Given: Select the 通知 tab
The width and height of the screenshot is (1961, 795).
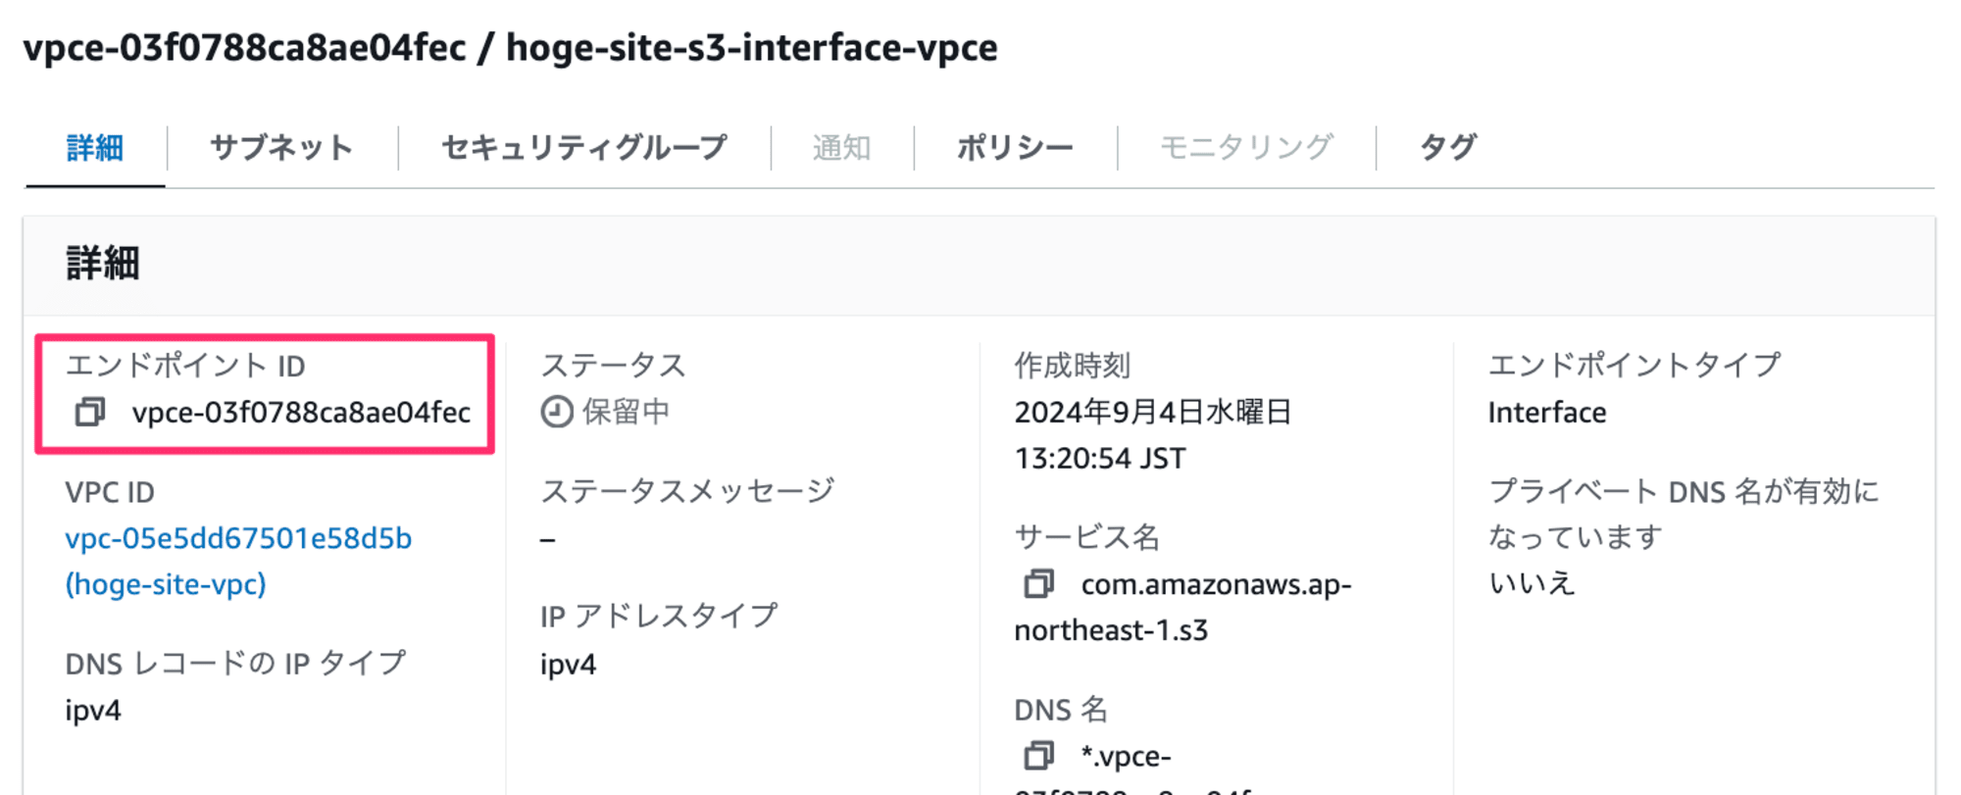Looking at the screenshot, I should (842, 148).
